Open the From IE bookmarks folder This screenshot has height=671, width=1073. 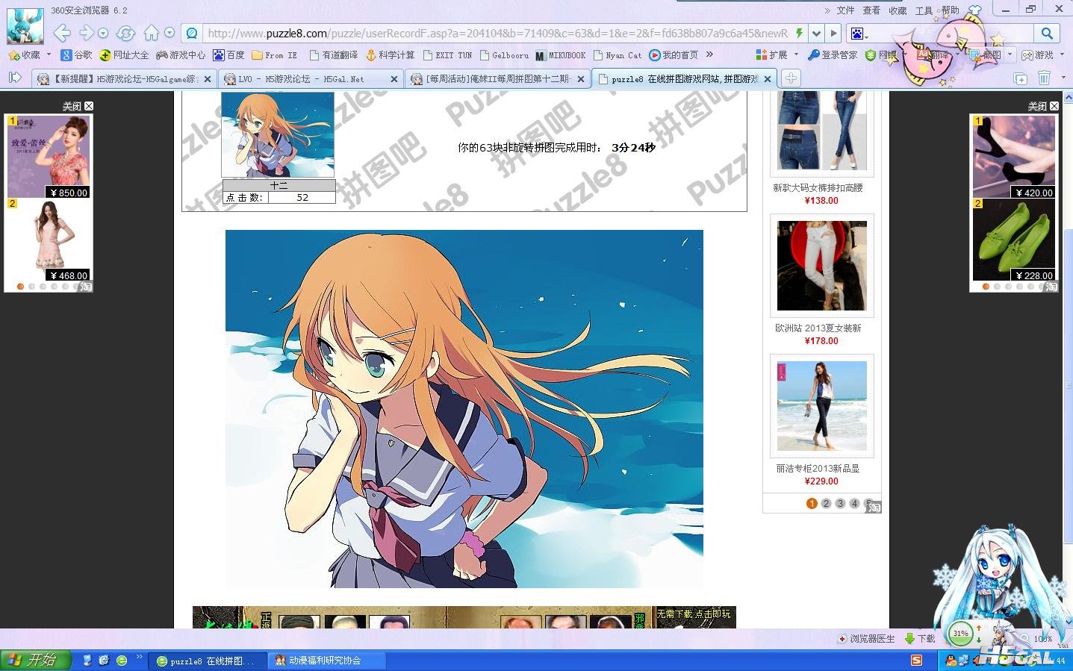click(274, 55)
